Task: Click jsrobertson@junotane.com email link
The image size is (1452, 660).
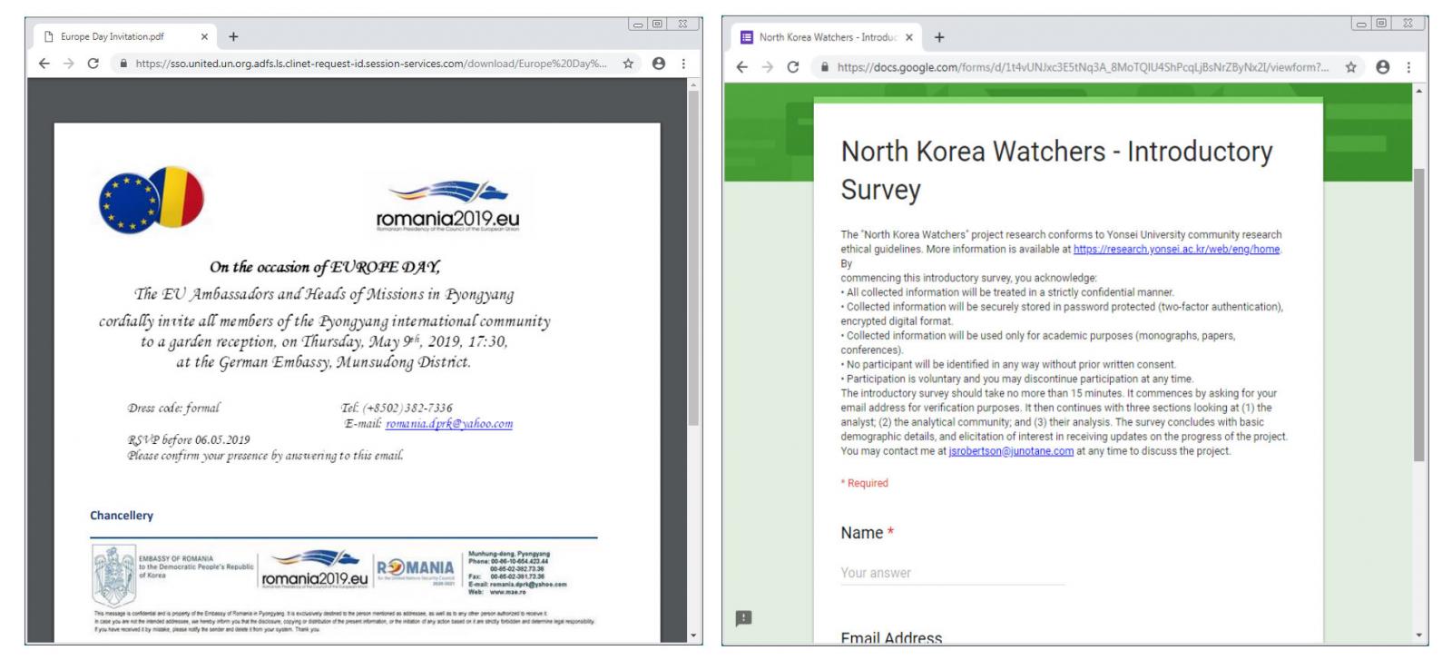Action: [x=1011, y=451]
